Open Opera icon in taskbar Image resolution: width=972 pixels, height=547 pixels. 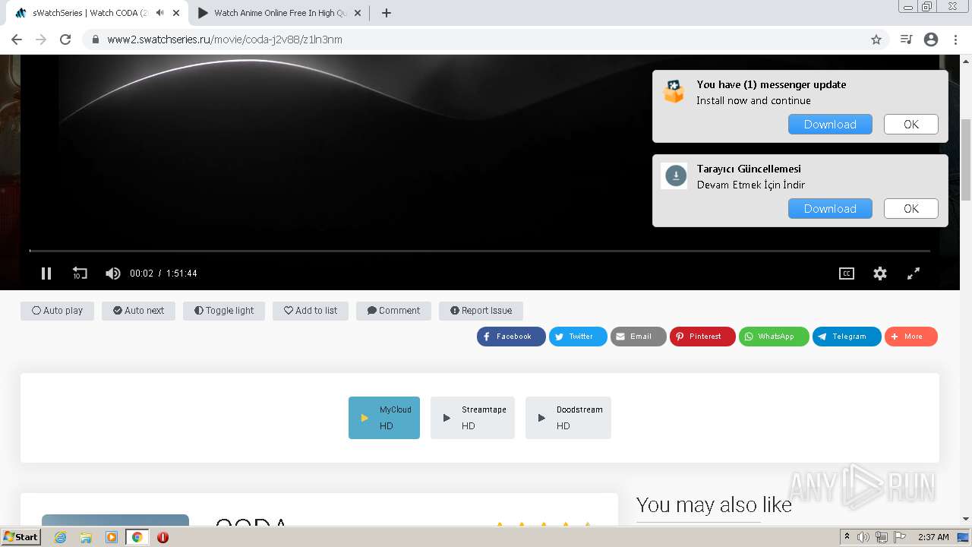pyautogui.click(x=163, y=537)
